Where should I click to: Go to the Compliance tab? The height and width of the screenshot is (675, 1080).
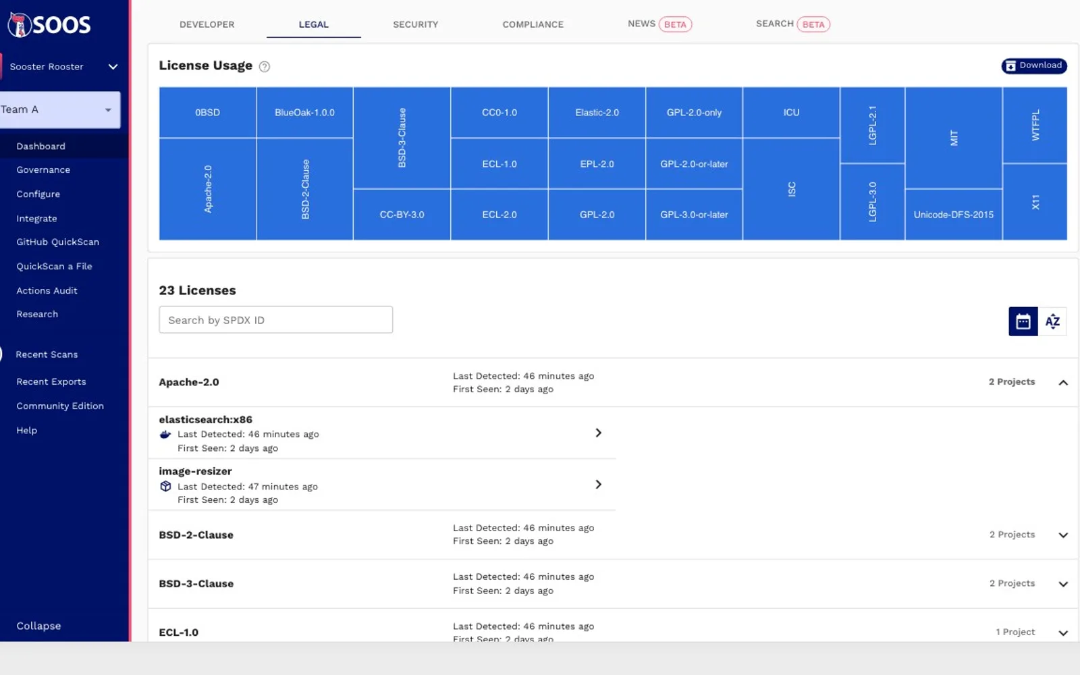point(533,24)
